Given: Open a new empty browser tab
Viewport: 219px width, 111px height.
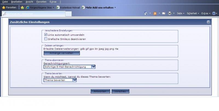Looking at the screenshot, I should [x=68, y=14].
